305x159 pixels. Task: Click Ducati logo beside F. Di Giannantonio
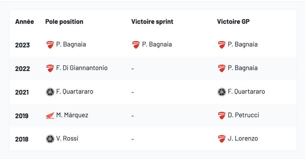coord(50,68)
